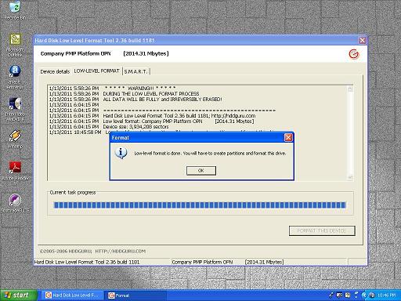
Task: Open the Recycle Bin desktop icon
Action: pos(15,10)
